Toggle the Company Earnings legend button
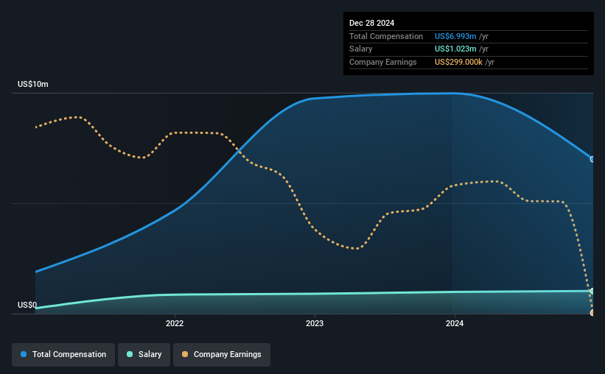 222,354
